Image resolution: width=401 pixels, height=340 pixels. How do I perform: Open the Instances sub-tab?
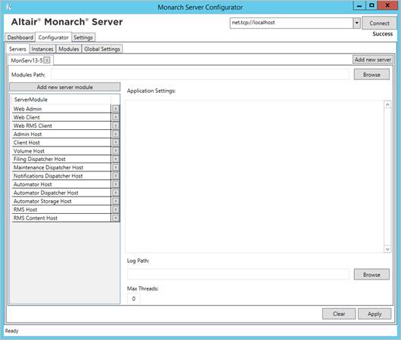[x=42, y=49]
